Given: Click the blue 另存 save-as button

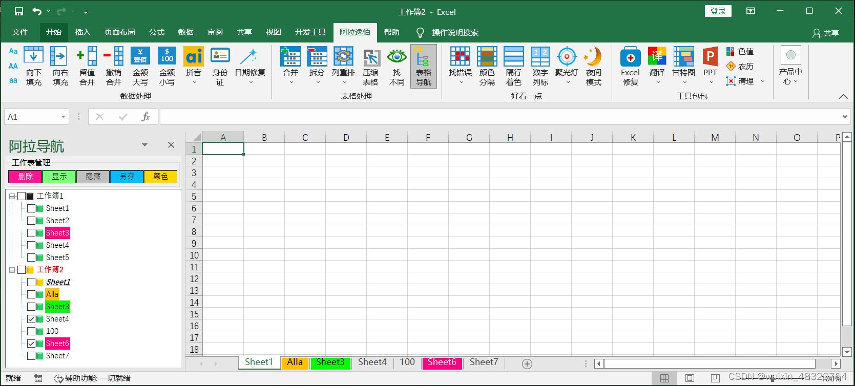Looking at the screenshot, I should 127,177.
